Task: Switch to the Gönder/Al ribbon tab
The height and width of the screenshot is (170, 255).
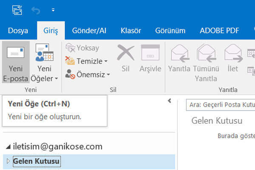Action: 89,31
